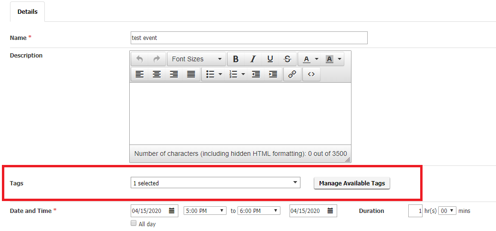Click the Name input field
The width and height of the screenshot is (496, 231).
tap(249, 38)
